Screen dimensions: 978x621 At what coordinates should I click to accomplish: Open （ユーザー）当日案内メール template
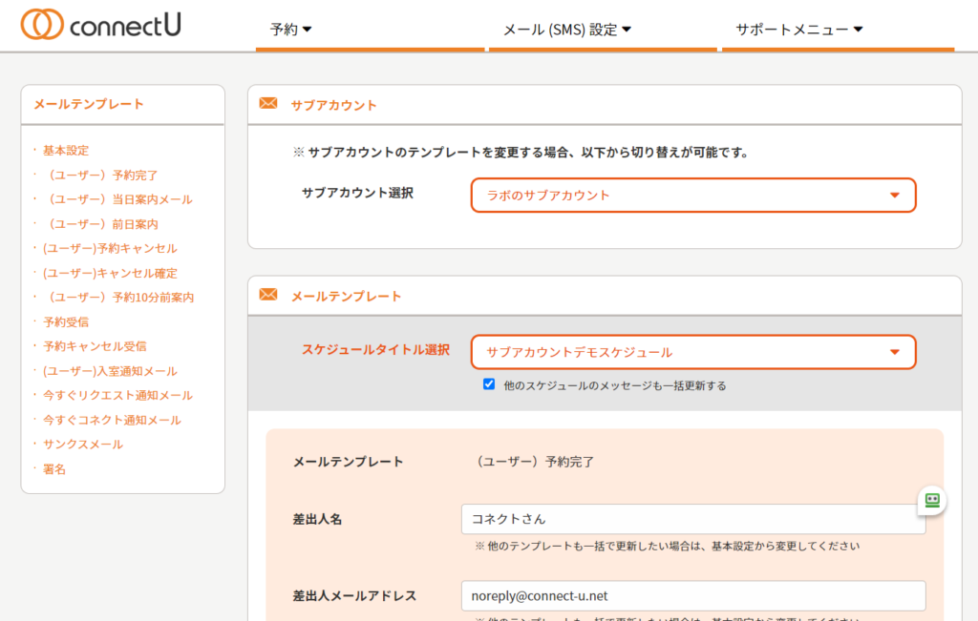117,199
